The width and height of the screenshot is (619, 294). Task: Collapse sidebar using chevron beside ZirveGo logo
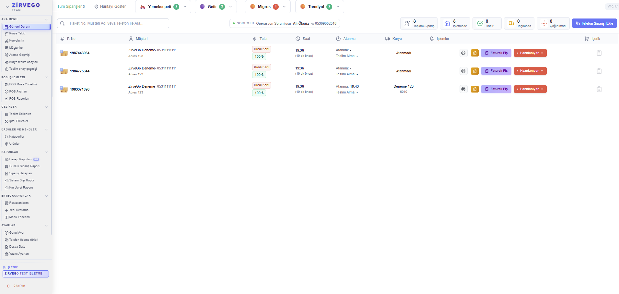point(7,7)
